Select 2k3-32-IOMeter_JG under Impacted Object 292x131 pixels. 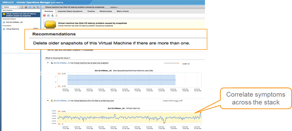[14, 22]
